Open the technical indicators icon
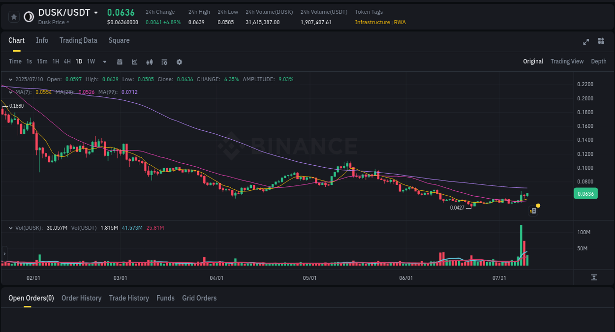 point(164,61)
